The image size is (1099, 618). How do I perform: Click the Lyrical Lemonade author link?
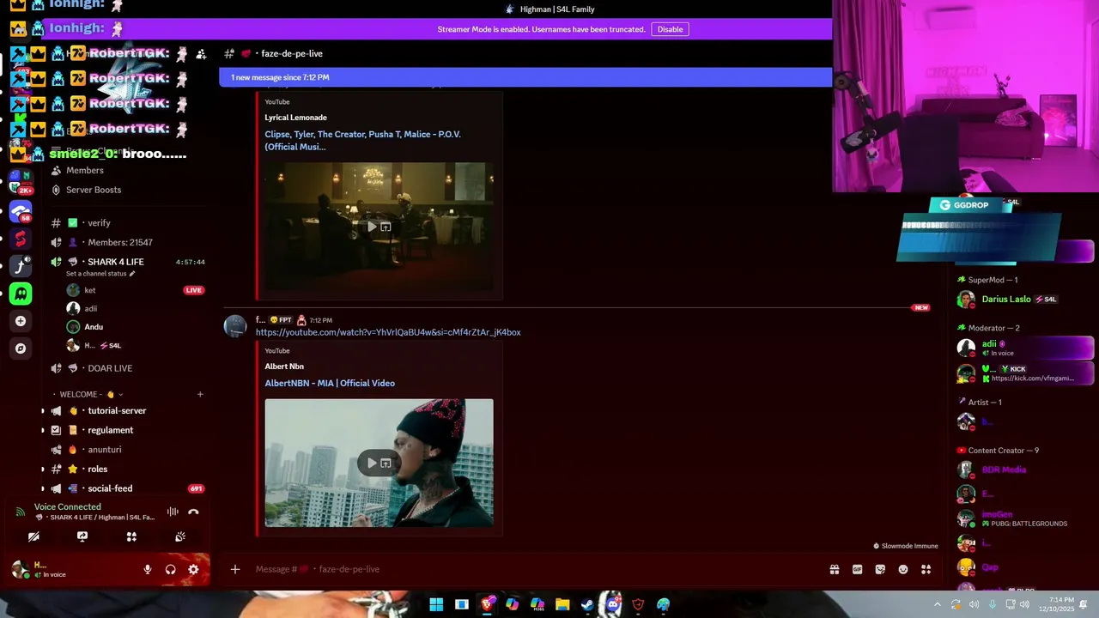tap(295, 118)
